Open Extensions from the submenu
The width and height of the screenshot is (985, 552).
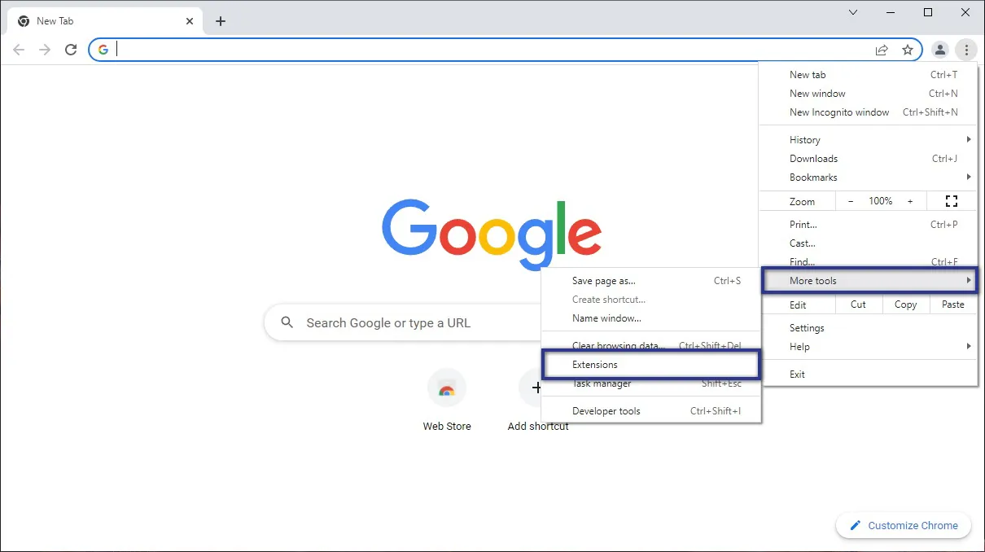point(595,364)
